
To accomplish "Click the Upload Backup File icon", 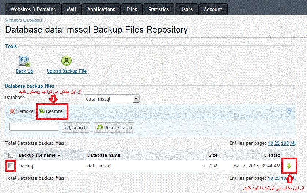I will (67, 60).
